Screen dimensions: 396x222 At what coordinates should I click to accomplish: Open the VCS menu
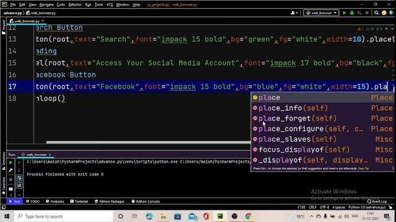click(x=110, y=4)
